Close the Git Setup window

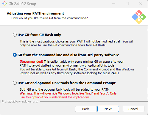141,4
